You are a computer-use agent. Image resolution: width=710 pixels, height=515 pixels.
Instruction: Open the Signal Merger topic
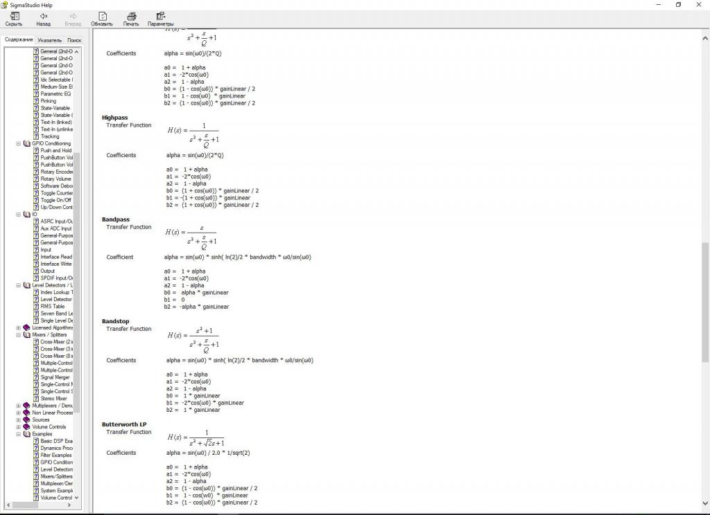click(x=55, y=377)
